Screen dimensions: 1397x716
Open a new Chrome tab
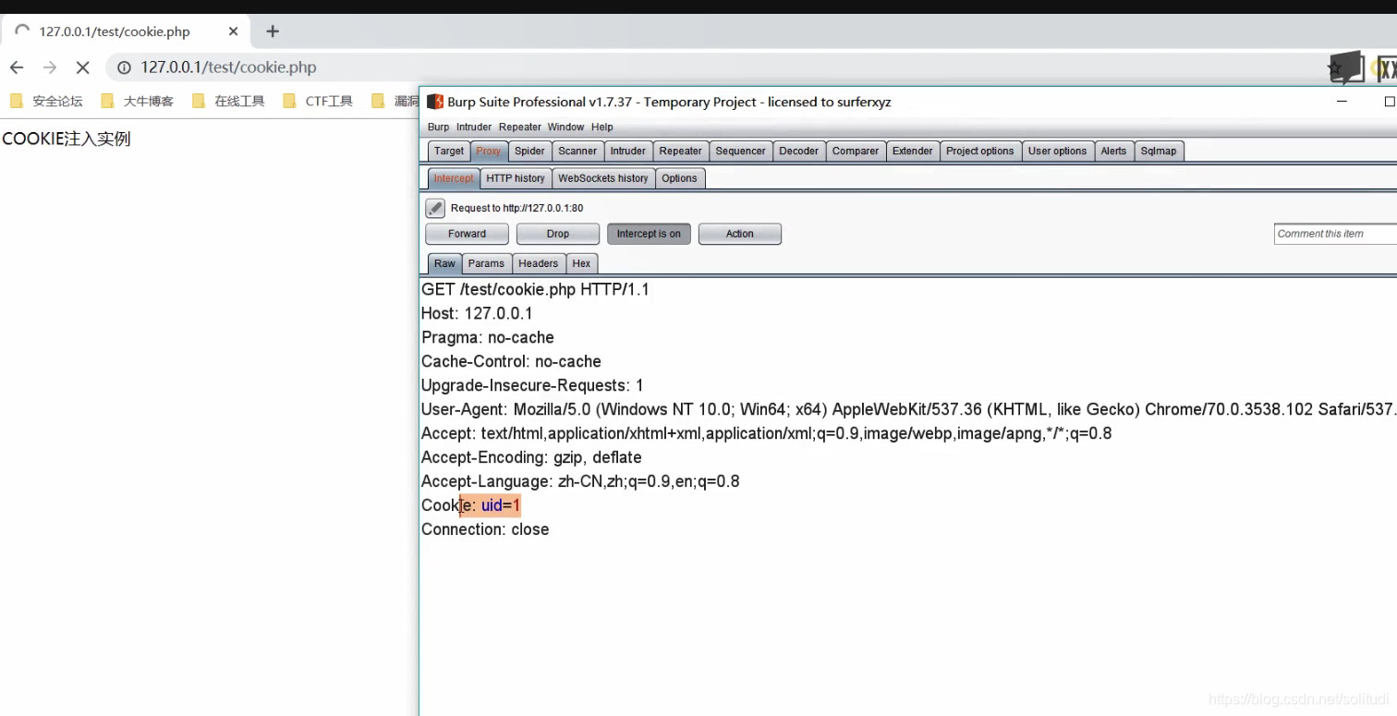point(273,31)
